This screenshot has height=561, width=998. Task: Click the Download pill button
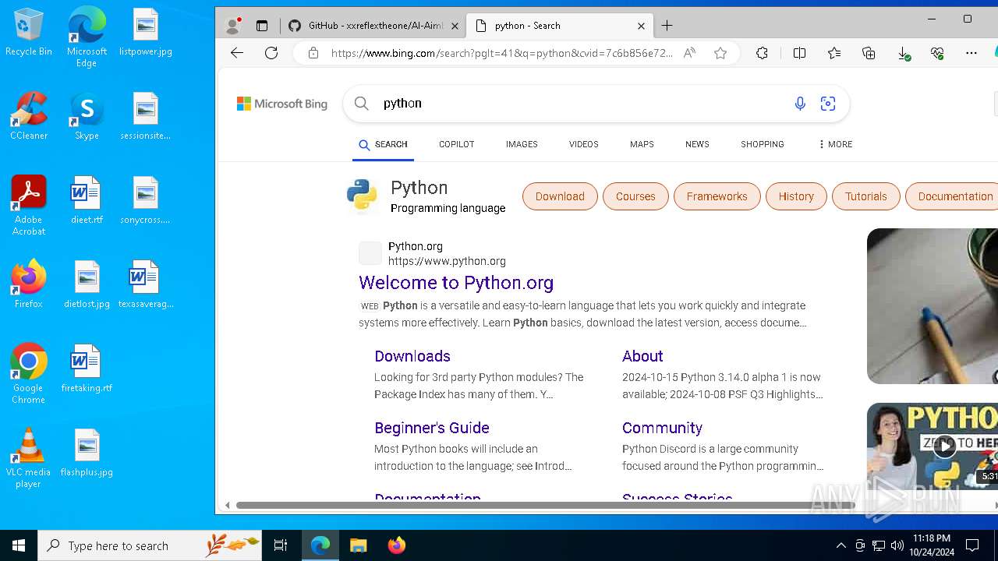click(560, 196)
